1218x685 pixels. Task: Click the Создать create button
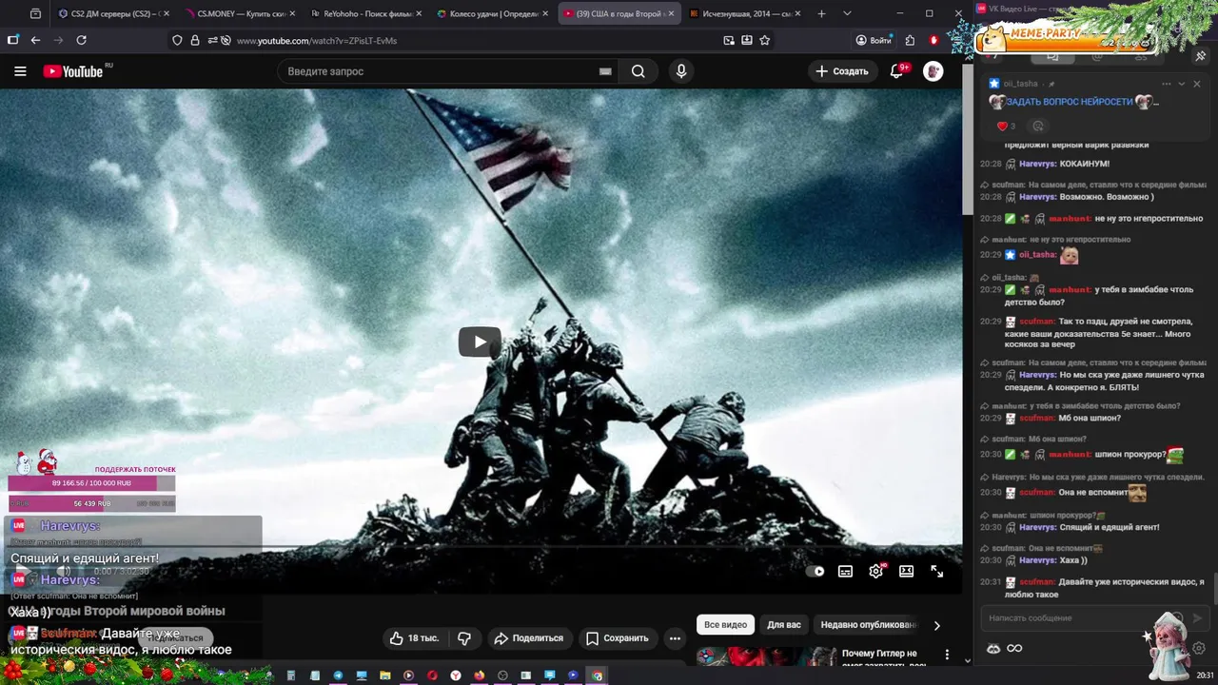(x=842, y=71)
